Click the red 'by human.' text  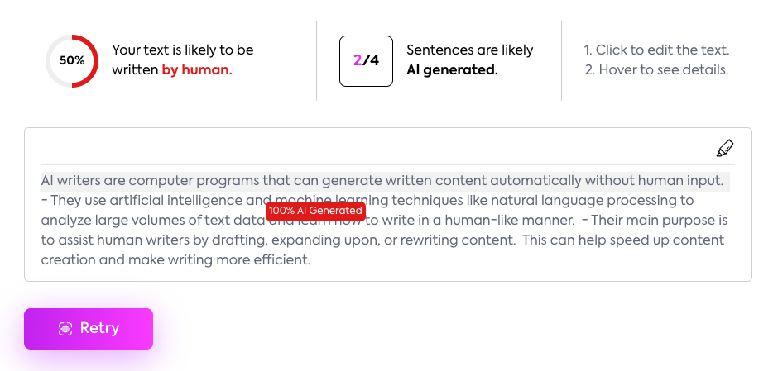click(196, 70)
